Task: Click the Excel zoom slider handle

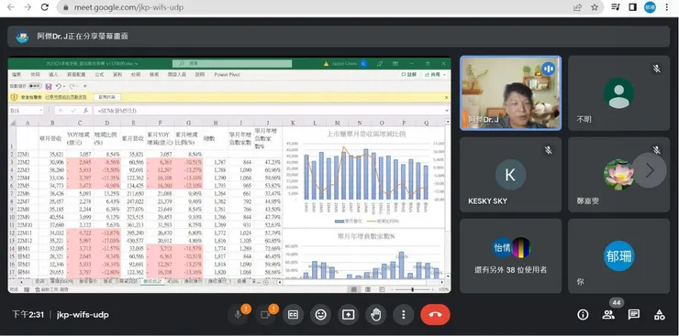Action: point(412,289)
